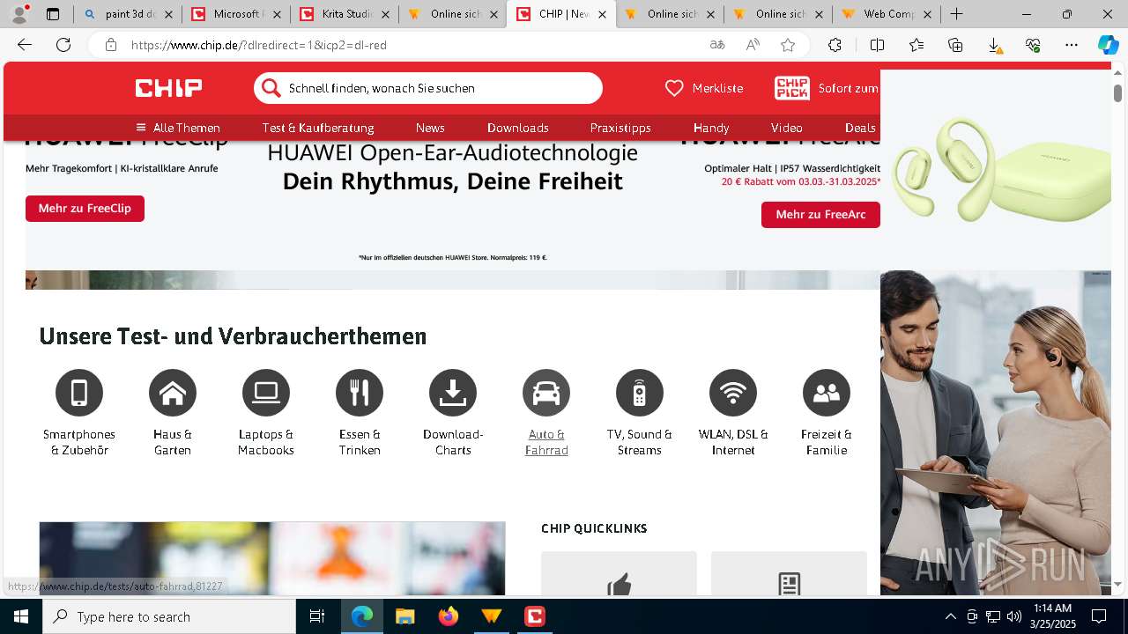Image resolution: width=1128 pixels, height=634 pixels.
Task: Click taskbar search box
Action: [169, 616]
